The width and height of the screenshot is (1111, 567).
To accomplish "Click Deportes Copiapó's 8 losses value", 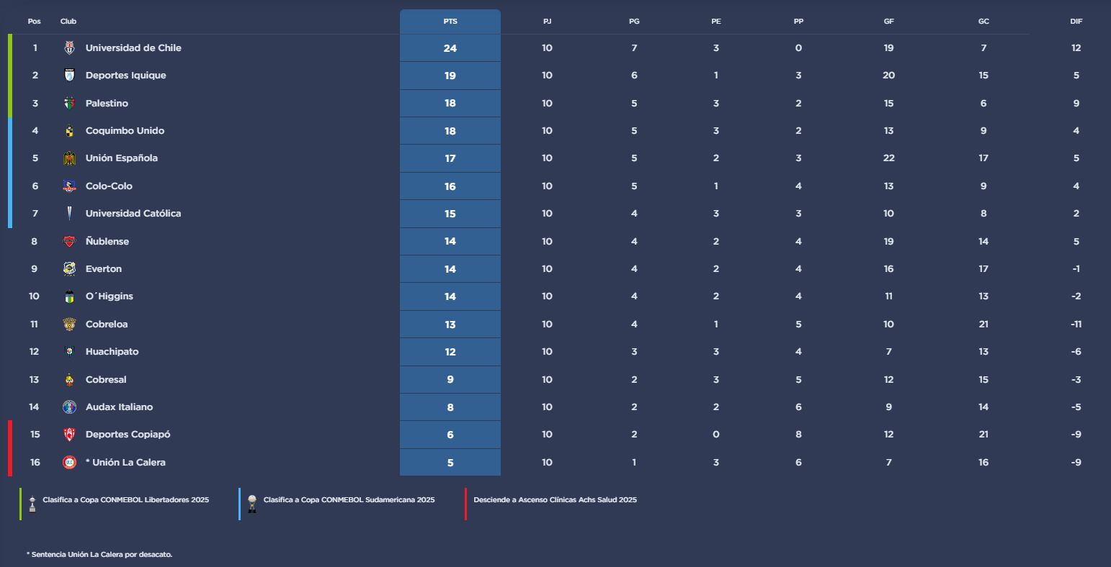I will (x=798, y=435).
